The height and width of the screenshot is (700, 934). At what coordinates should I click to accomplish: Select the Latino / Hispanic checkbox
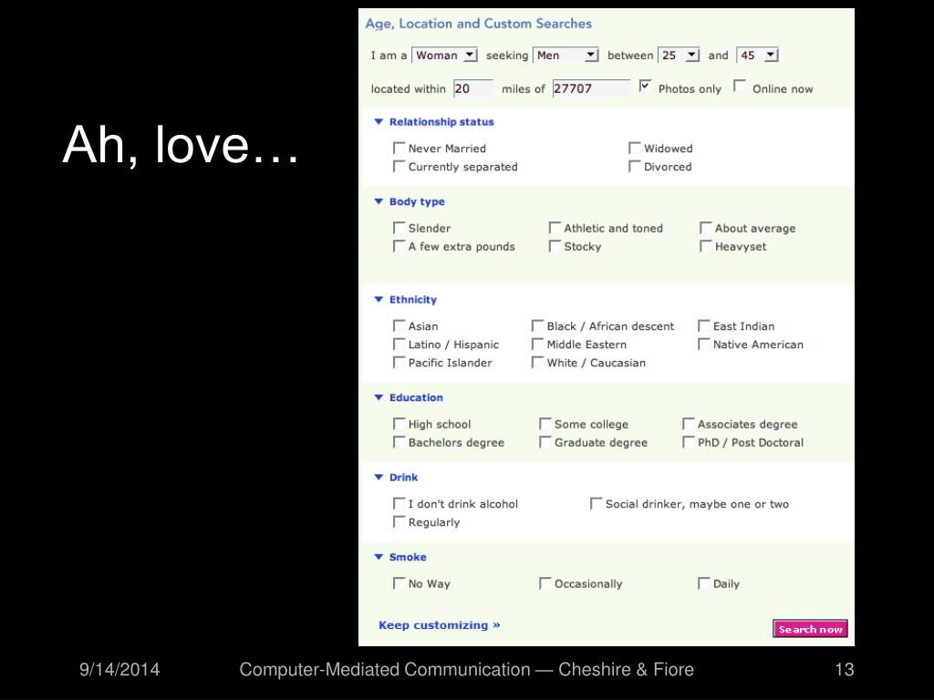pos(400,344)
